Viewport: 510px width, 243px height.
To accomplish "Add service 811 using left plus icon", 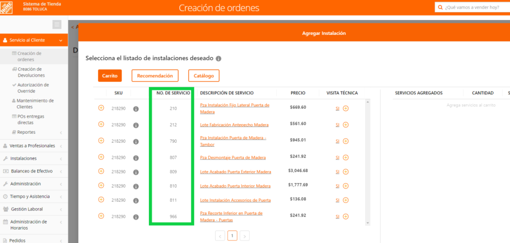I will click(101, 200).
